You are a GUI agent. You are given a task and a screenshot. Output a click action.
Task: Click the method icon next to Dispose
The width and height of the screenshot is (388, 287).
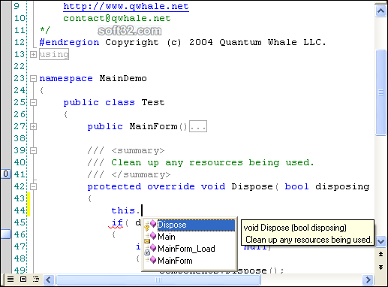[x=150, y=225]
